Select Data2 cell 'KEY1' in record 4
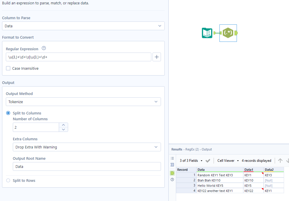Viewport: 289px width, 201px height. pos(274,191)
